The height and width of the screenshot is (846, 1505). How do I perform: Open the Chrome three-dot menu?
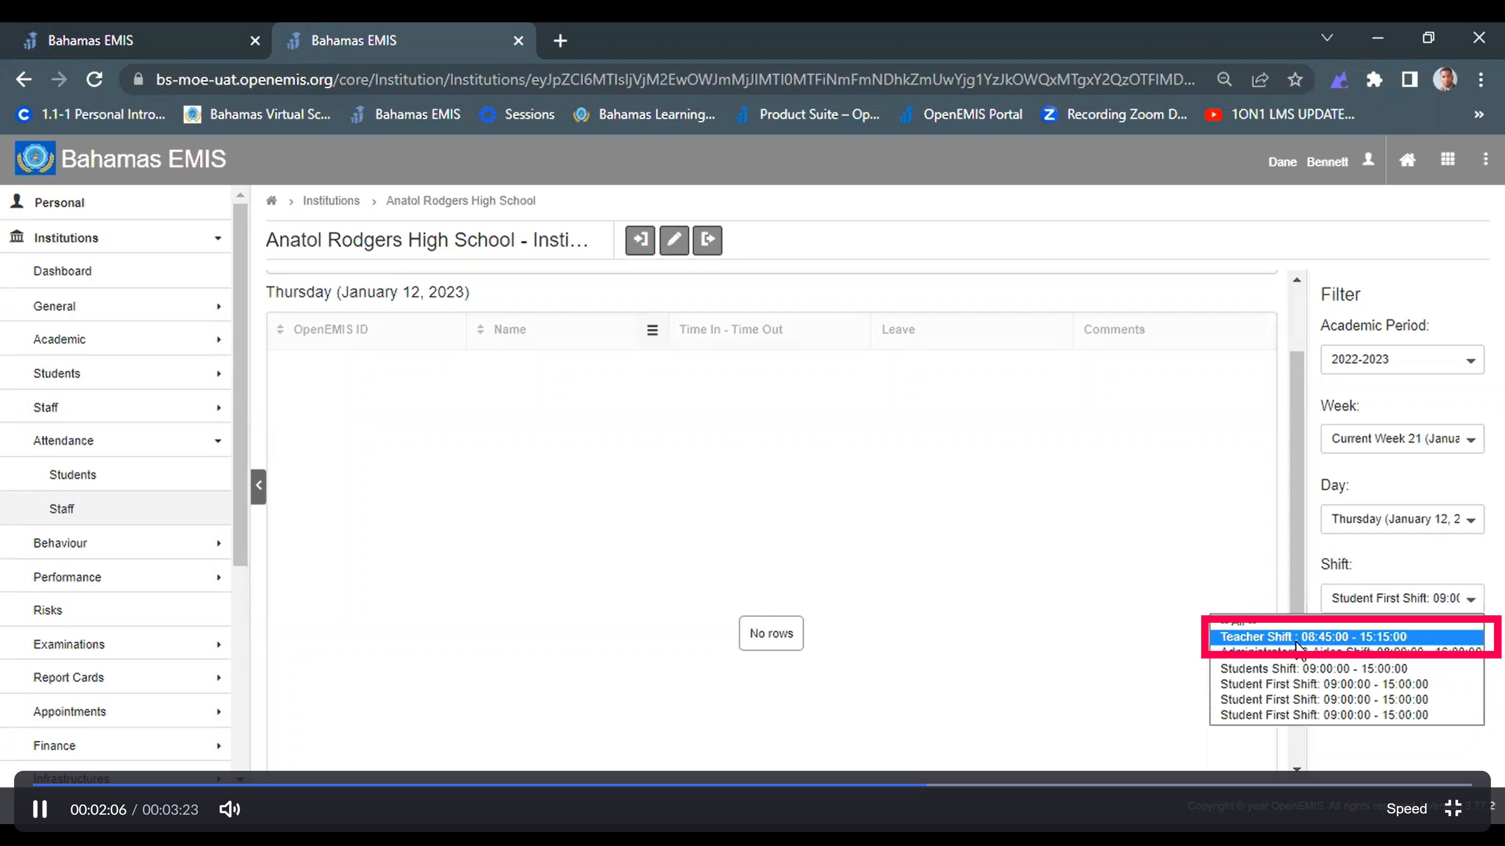(x=1481, y=80)
